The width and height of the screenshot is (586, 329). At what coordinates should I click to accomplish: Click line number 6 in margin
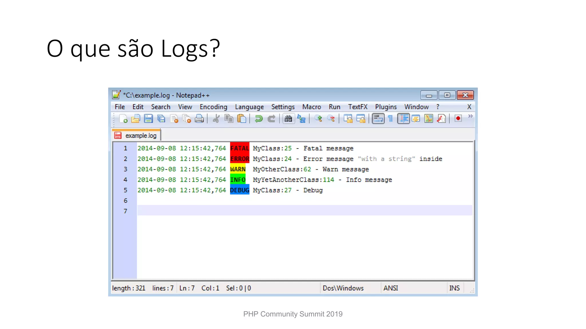click(x=125, y=201)
